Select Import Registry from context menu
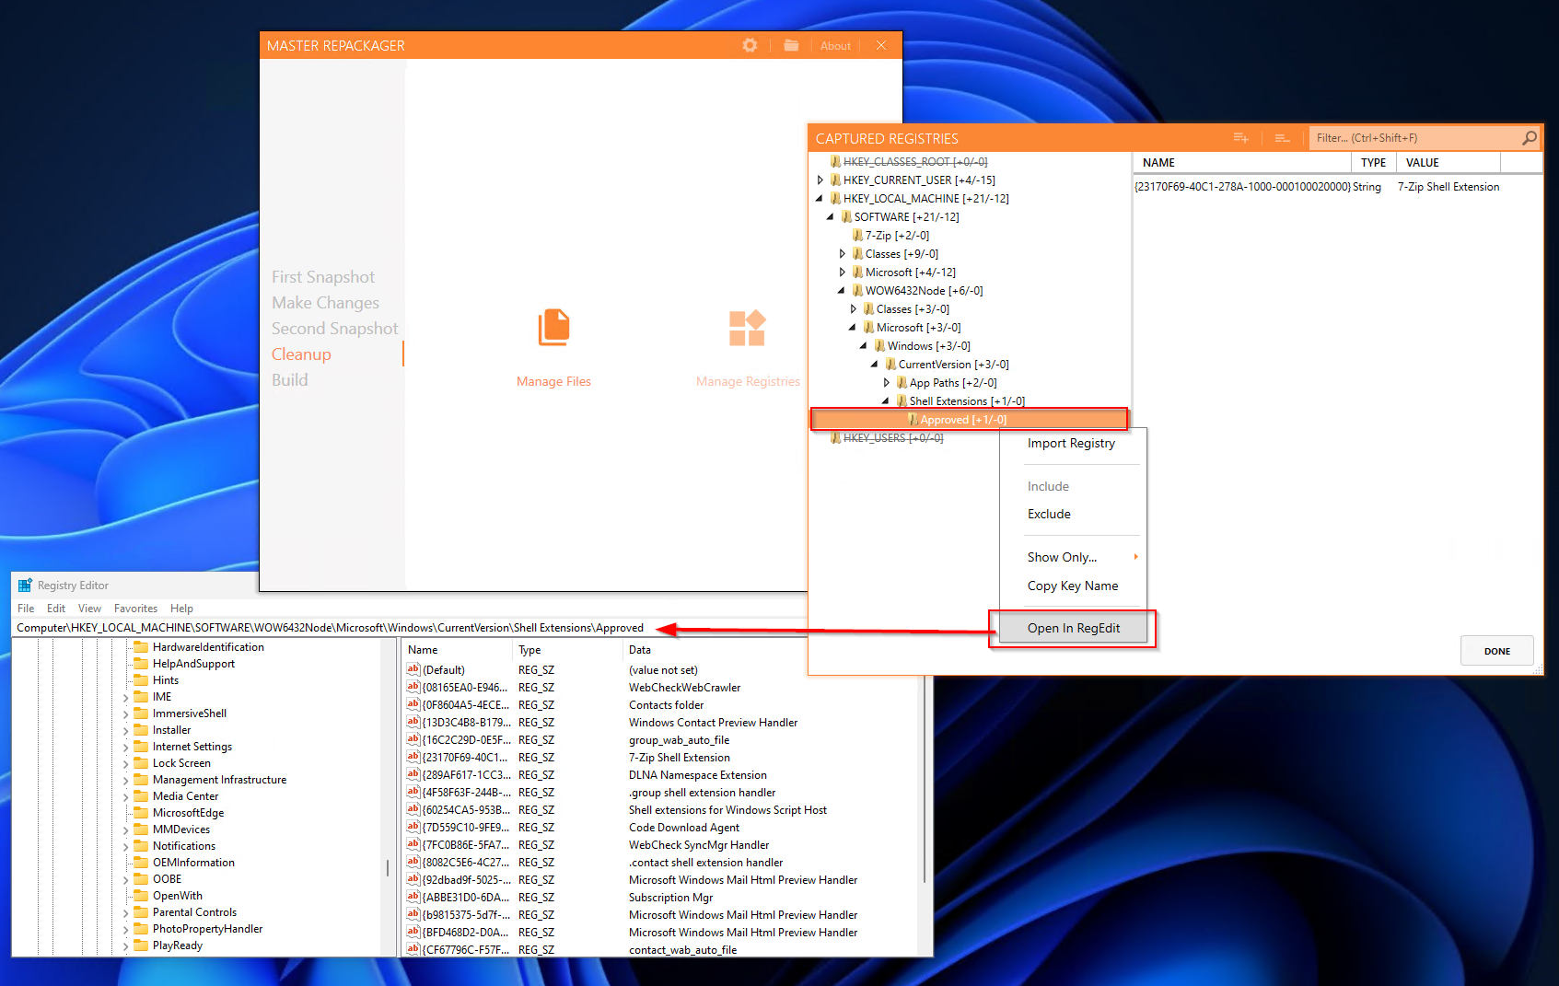The image size is (1559, 986). (1071, 443)
